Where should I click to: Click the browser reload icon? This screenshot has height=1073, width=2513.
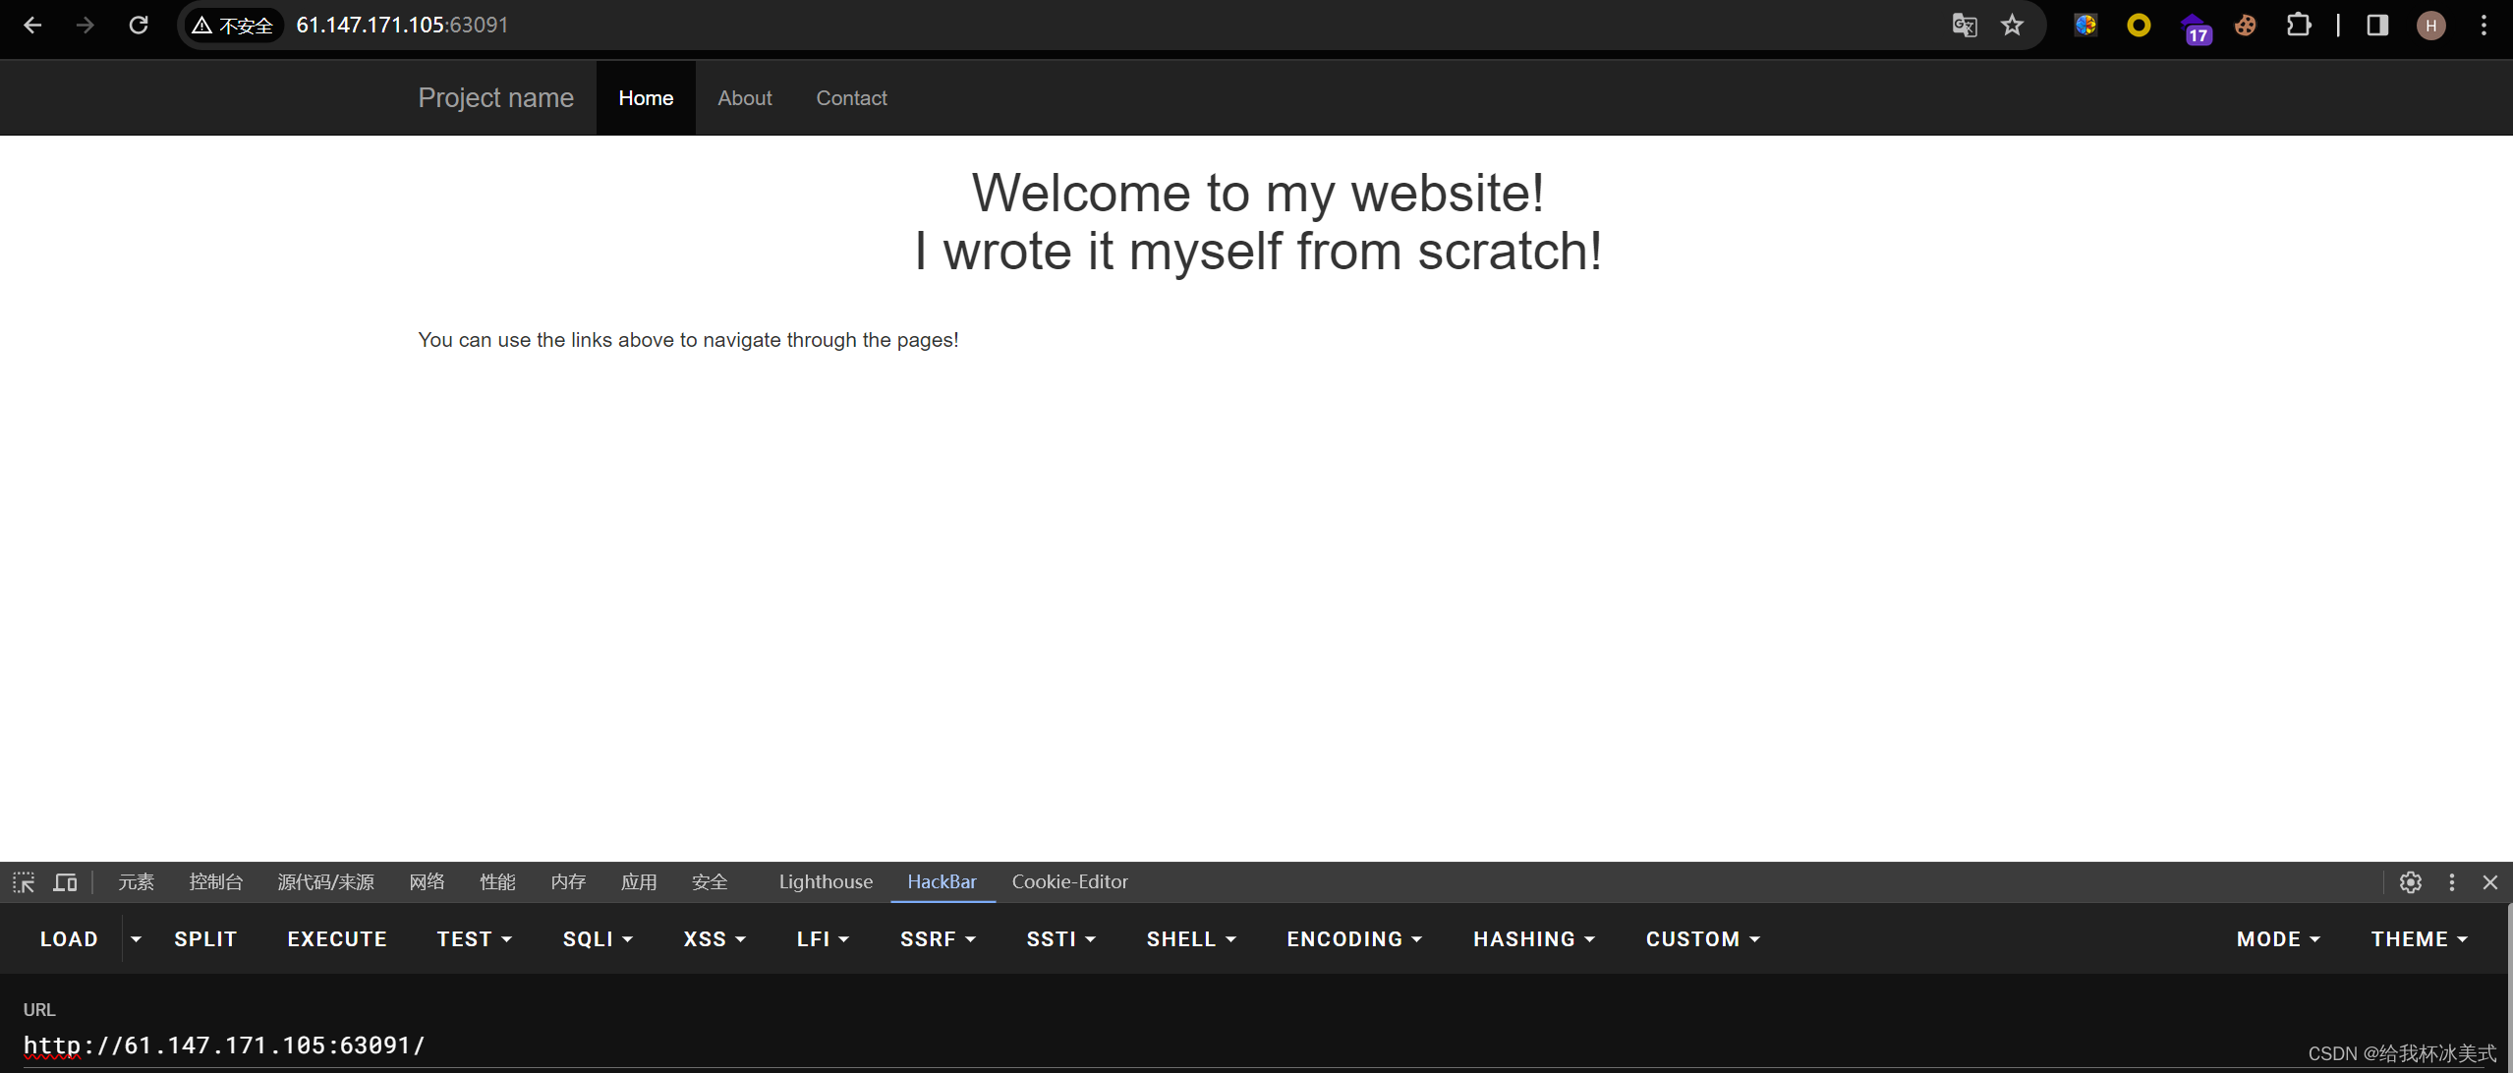[139, 25]
